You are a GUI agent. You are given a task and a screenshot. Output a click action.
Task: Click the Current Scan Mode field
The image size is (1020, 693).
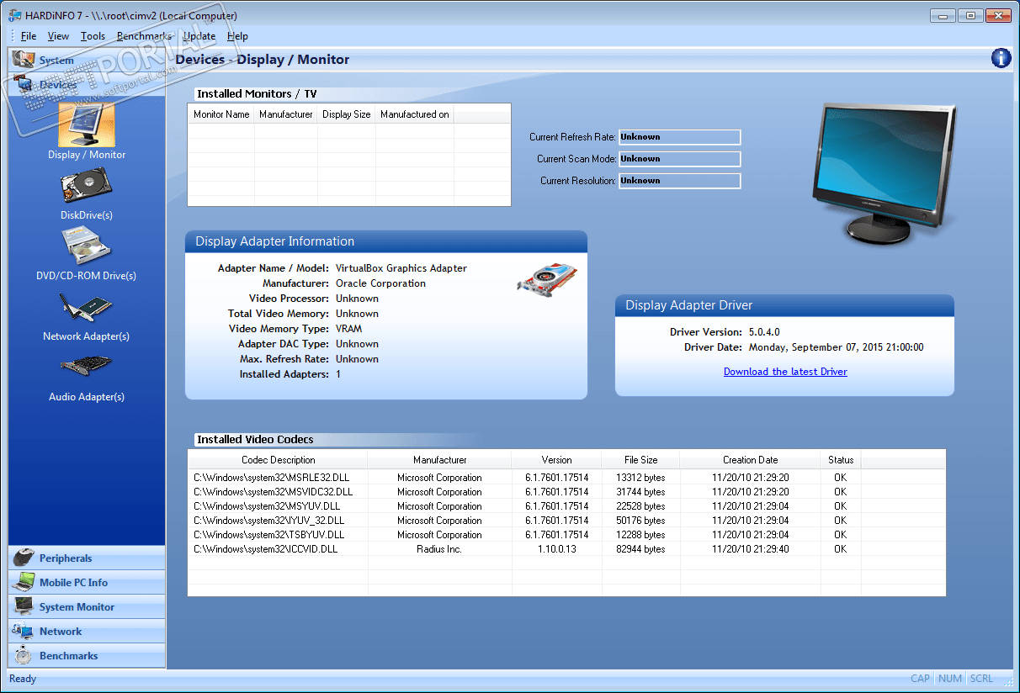tap(680, 159)
